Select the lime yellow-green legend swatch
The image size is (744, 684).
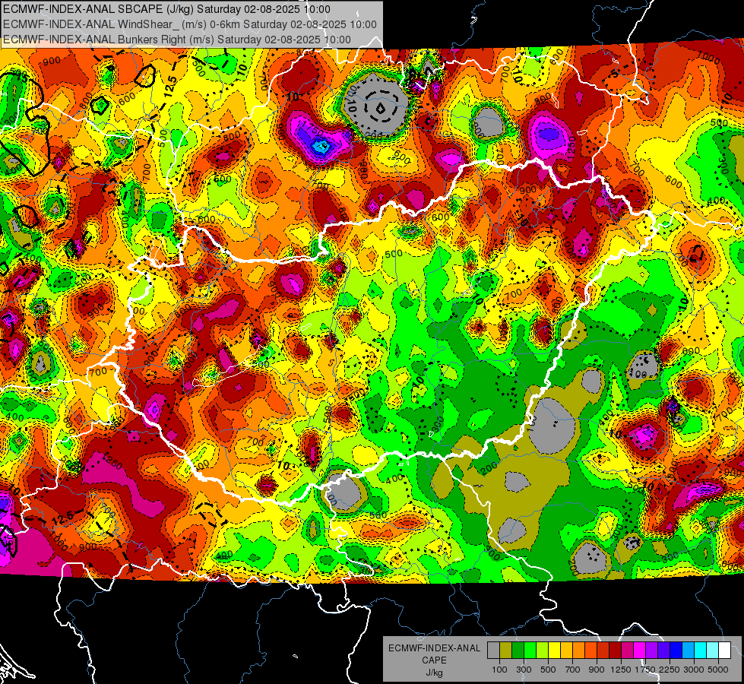point(543,651)
